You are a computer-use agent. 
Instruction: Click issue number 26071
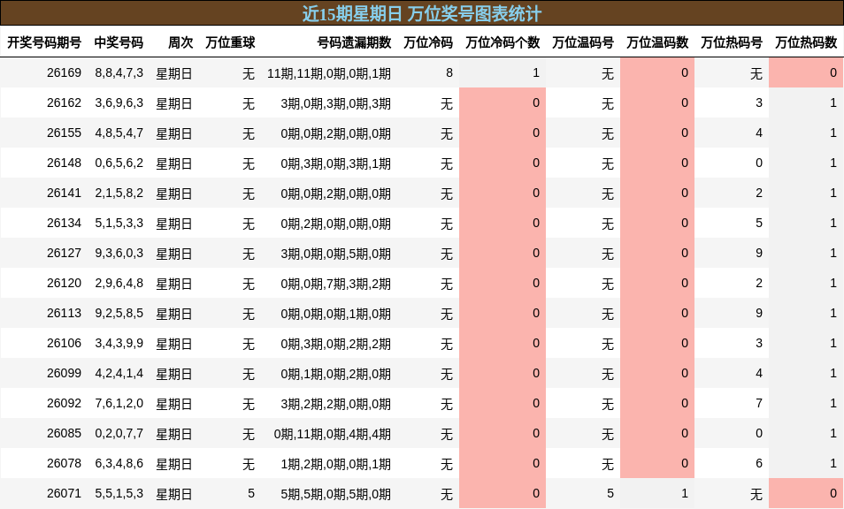[64, 494]
